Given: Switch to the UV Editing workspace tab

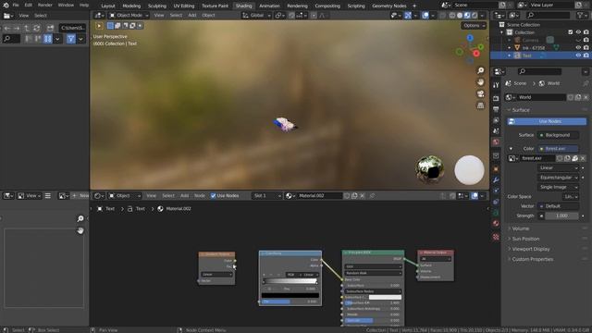Looking at the screenshot, I should tap(183, 6).
